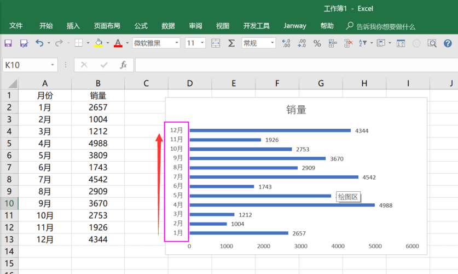Switch to the 数据 tab

(168, 26)
